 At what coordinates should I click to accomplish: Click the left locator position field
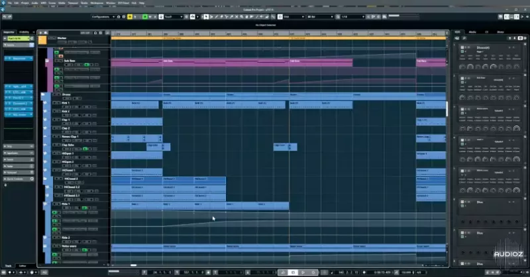coord(160,272)
